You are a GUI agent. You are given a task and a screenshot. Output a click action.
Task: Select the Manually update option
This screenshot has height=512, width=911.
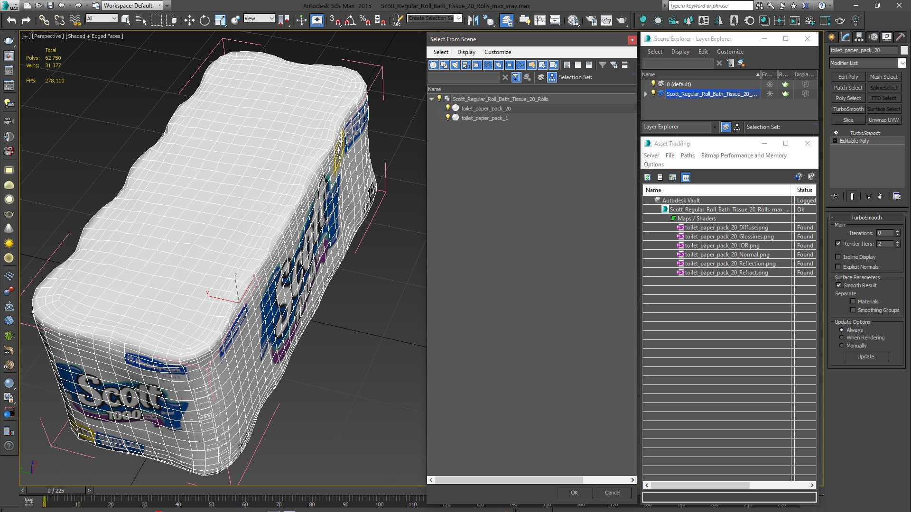click(x=842, y=346)
